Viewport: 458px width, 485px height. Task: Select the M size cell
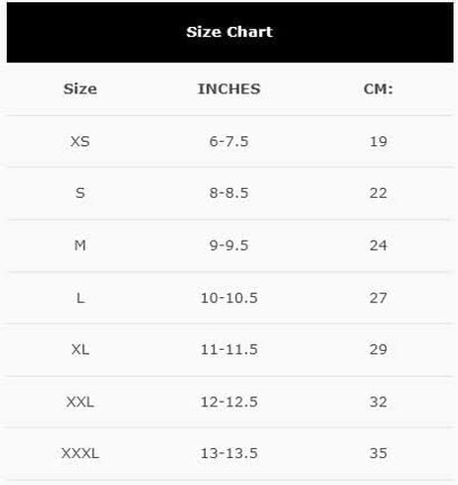(x=80, y=245)
